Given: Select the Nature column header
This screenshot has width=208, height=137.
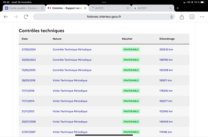Looking at the screenshot, I should coord(57,39).
